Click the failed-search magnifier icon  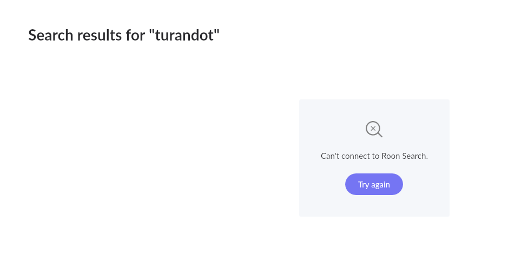[x=374, y=129]
